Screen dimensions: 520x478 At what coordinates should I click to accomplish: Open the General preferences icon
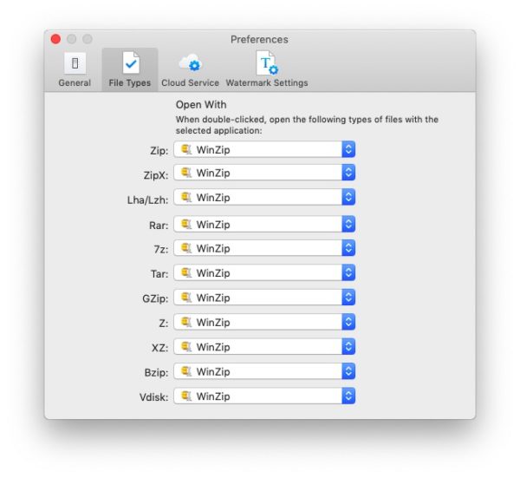click(x=75, y=63)
